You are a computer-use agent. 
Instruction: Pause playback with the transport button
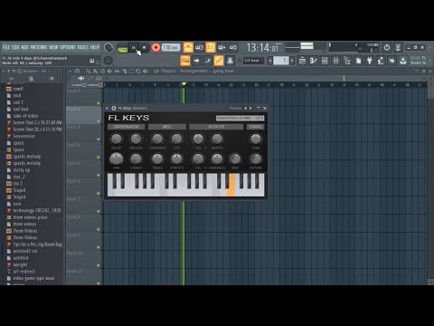pos(134,48)
